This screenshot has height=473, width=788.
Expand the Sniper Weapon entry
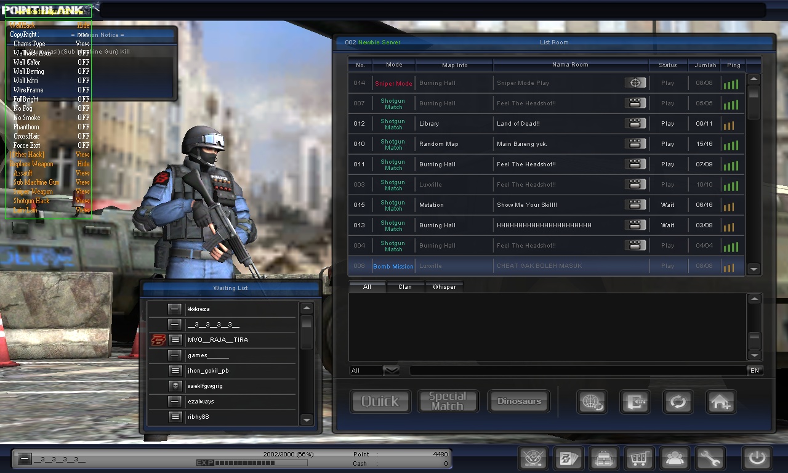(82, 192)
